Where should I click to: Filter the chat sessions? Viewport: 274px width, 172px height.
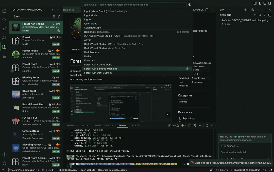pos(265,15)
